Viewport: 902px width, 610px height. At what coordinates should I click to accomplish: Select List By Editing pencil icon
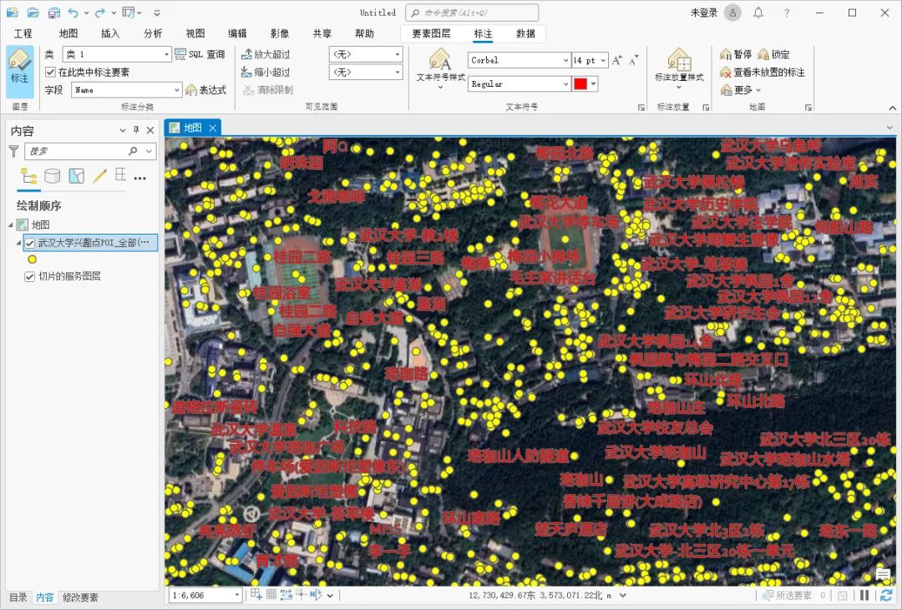tap(100, 176)
